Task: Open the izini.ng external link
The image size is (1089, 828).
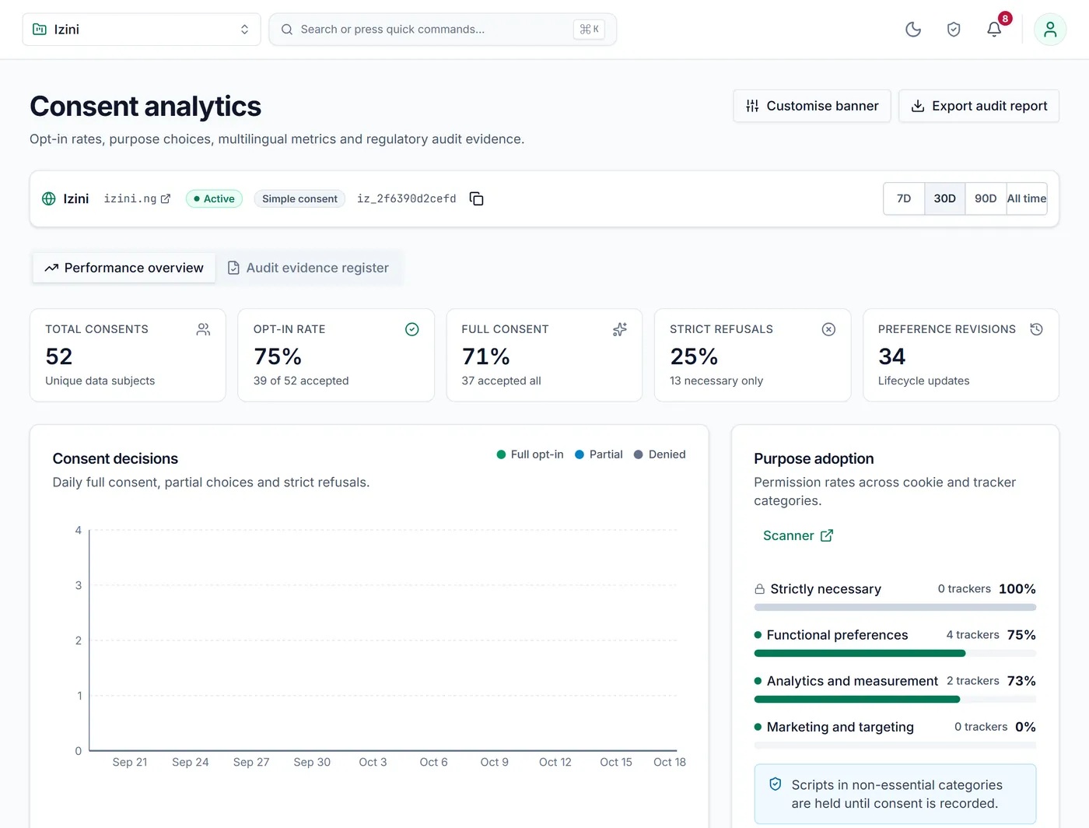Action: pos(138,198)
